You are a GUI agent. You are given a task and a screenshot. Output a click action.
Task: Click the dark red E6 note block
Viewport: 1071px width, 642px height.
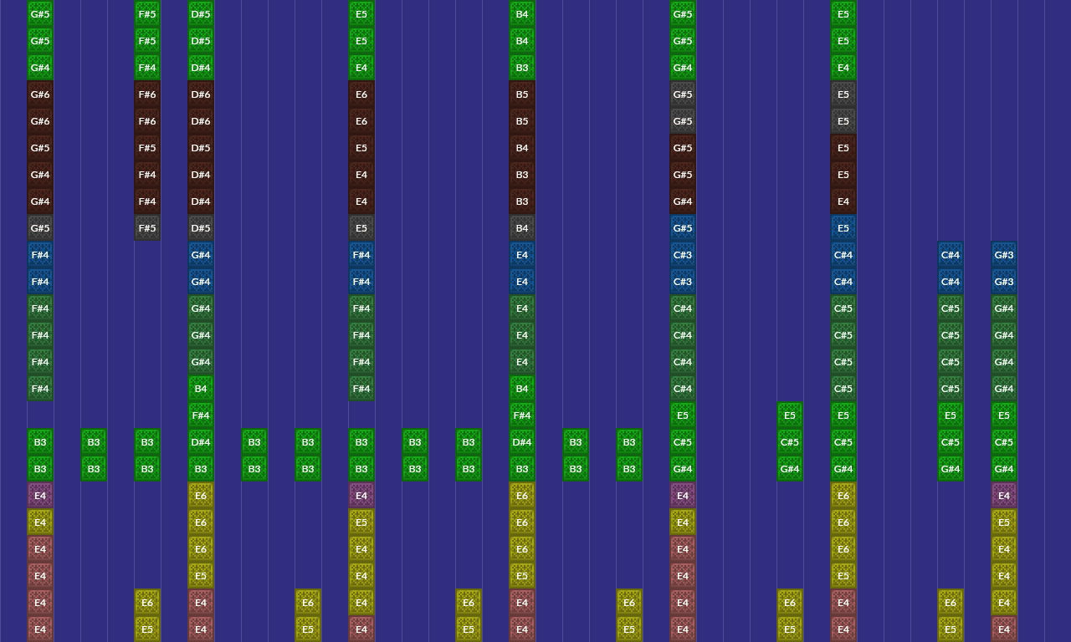(x=361, y=94)
